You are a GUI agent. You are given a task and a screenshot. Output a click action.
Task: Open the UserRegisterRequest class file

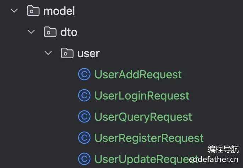[149, 138]
